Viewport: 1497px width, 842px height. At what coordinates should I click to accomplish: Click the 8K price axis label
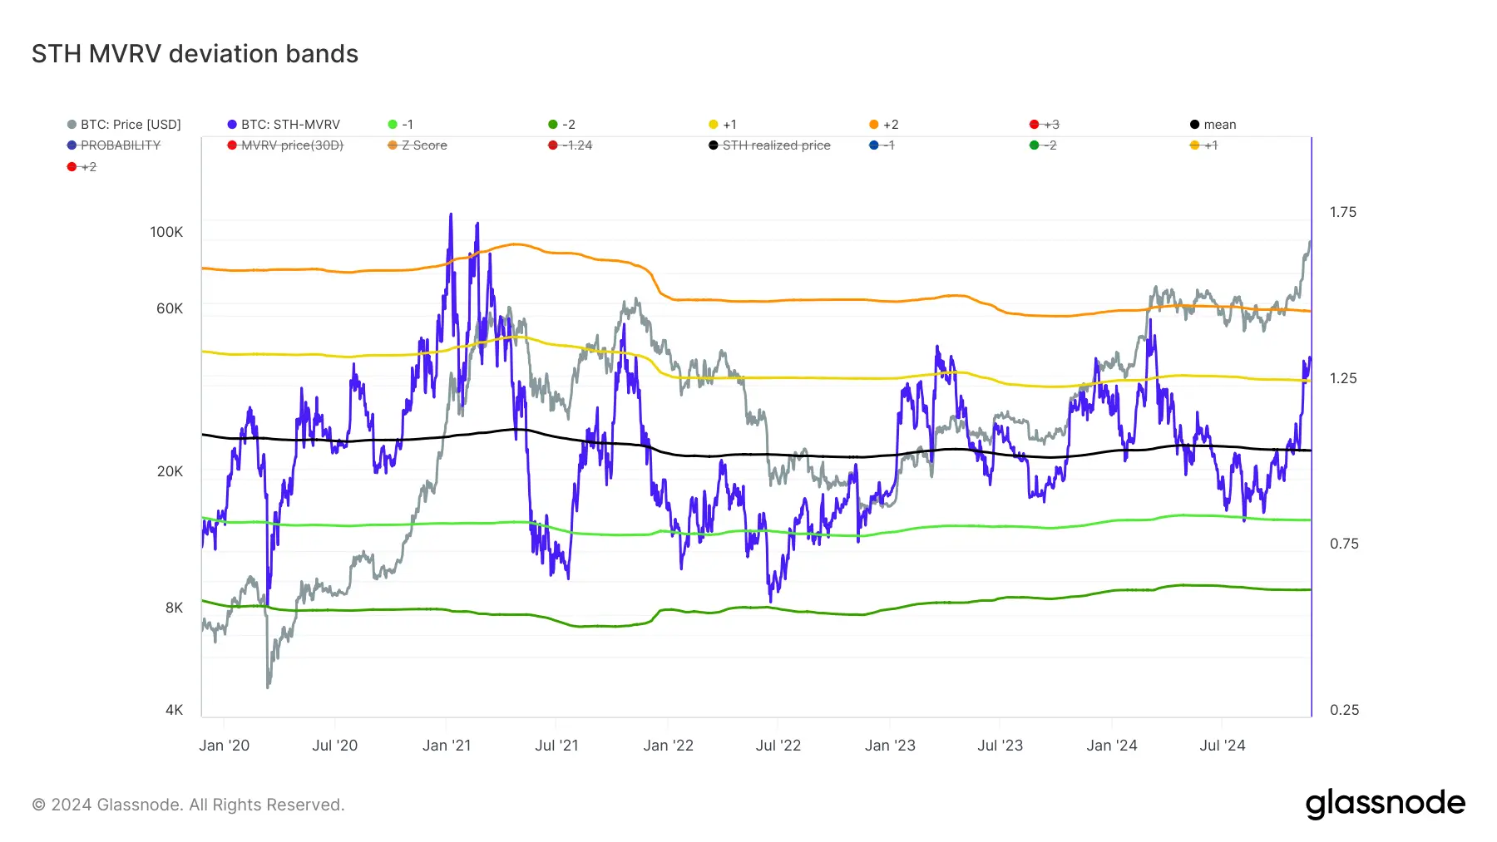[x=174, y=608]
